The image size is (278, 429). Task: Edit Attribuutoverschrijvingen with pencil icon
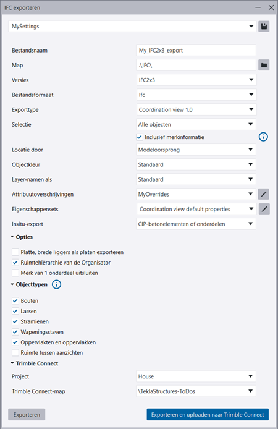tap(264, 194)
